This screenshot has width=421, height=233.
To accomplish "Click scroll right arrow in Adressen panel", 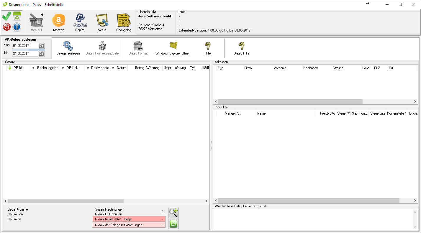I will click(x=415, y=101).
